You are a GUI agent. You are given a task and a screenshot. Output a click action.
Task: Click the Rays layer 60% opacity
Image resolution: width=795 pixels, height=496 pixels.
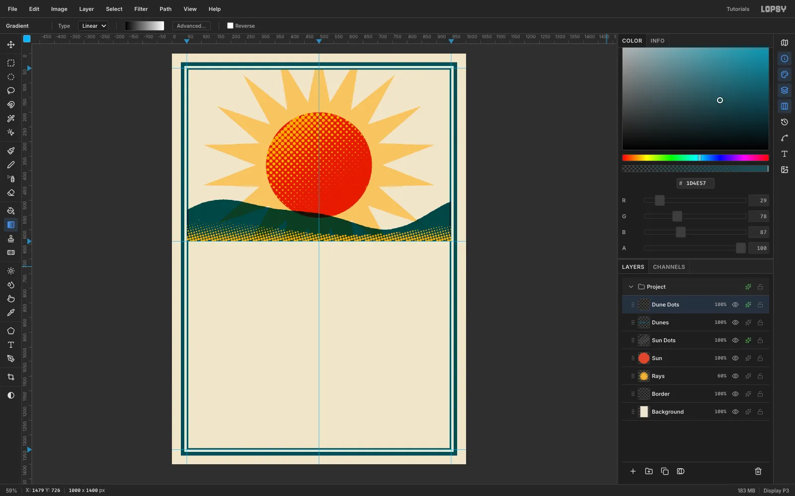point(721,376)
